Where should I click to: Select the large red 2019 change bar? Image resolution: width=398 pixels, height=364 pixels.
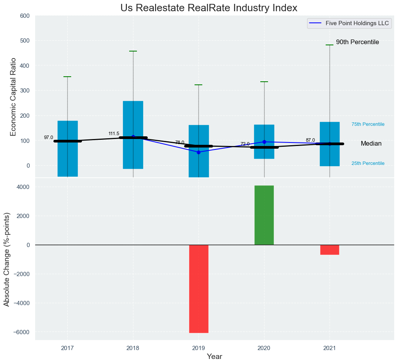coord(199,288)
